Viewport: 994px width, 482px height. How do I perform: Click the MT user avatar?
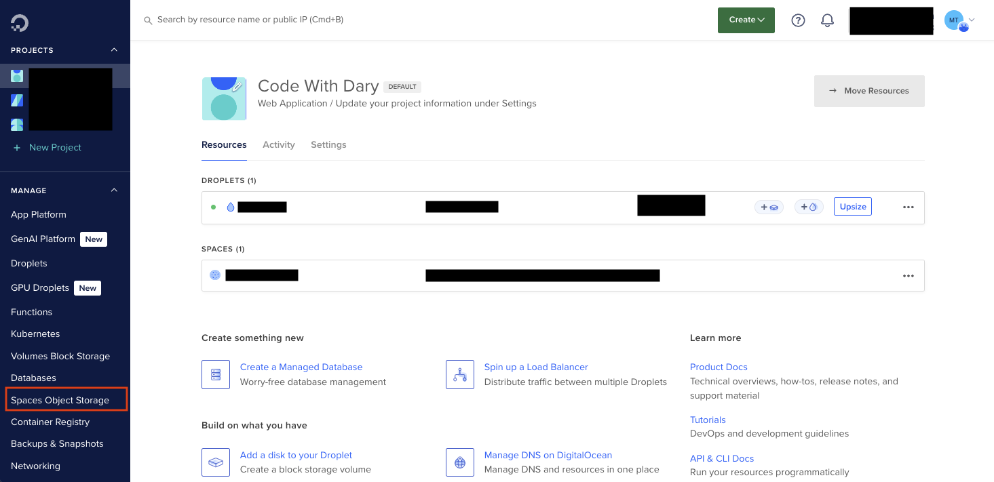(954, 20)
